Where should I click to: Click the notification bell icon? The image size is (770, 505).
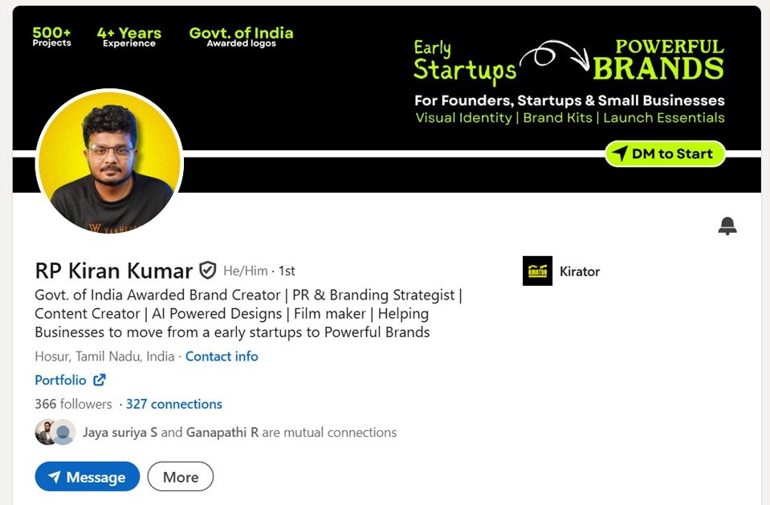click(727, 226)
